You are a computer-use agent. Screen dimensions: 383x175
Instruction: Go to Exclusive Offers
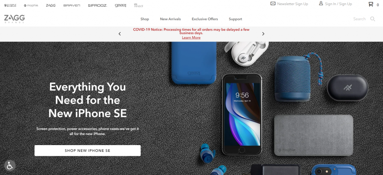tap(205, 19)
